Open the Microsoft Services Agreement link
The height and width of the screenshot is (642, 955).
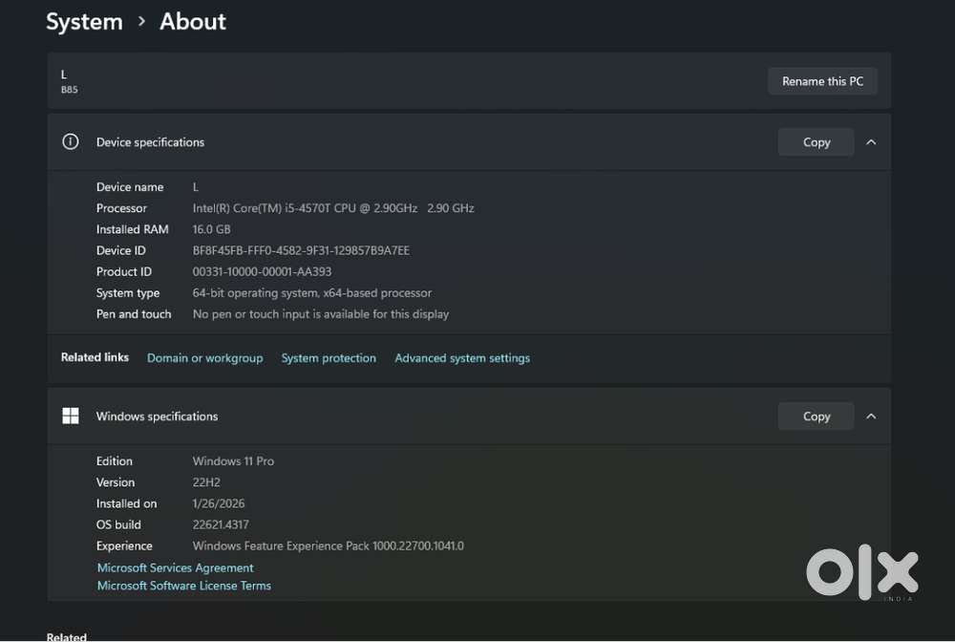pyautogui.click(x=175, y=567)
